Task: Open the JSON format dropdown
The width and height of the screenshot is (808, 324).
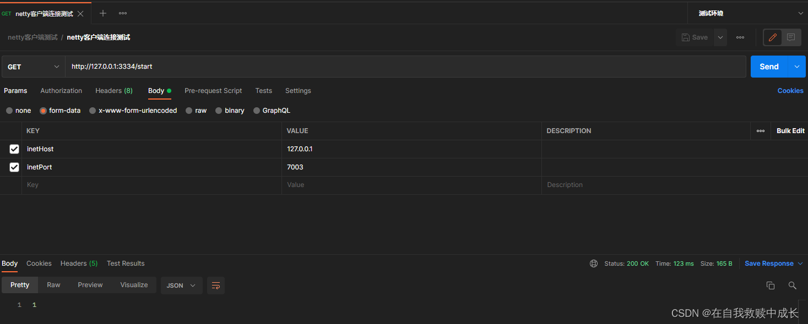Action: (181, 285)
